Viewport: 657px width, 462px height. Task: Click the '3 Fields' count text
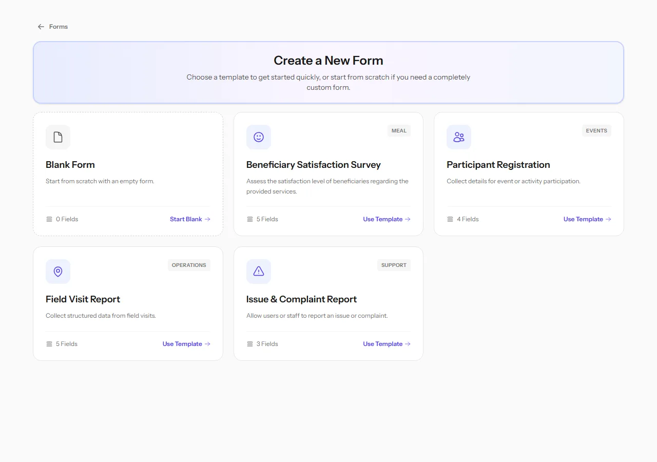click(267, 344)
